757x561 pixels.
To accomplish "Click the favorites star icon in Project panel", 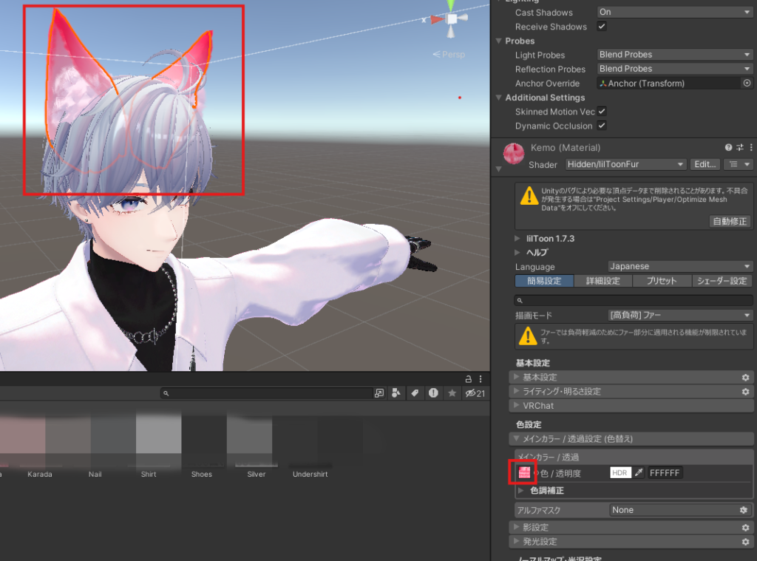I will pyautogui.click(x=452, y=393).
